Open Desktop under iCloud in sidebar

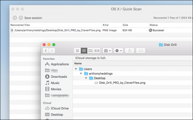pos(54,115)
